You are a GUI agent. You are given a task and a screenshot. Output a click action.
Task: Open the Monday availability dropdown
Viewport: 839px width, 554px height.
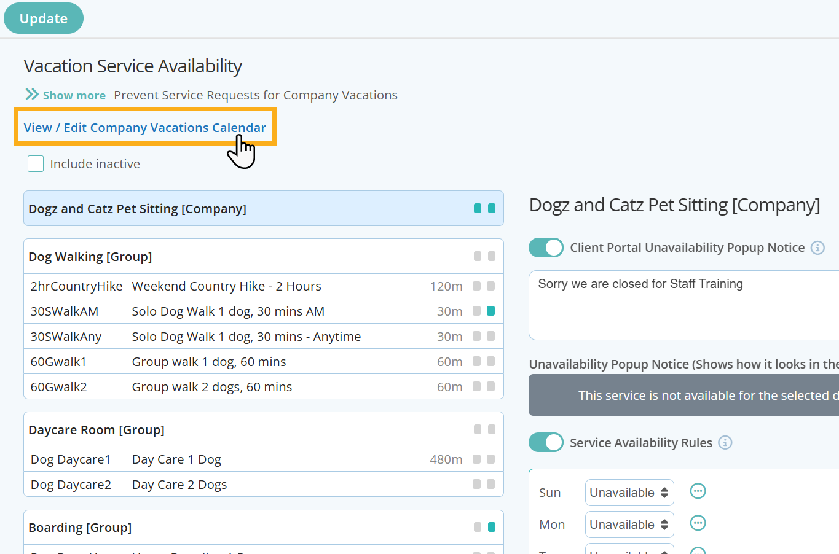pos(629,524)
